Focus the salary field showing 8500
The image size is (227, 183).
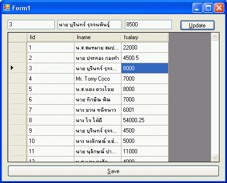point(148,25)
